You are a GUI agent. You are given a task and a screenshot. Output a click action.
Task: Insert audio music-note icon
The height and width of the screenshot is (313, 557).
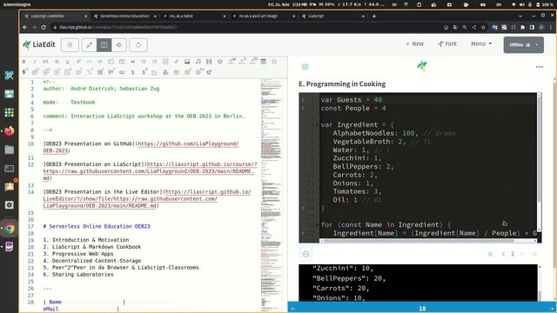tap(198, 62)
